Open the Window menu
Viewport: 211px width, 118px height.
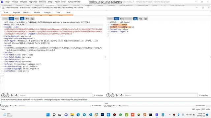click(43, 2)
